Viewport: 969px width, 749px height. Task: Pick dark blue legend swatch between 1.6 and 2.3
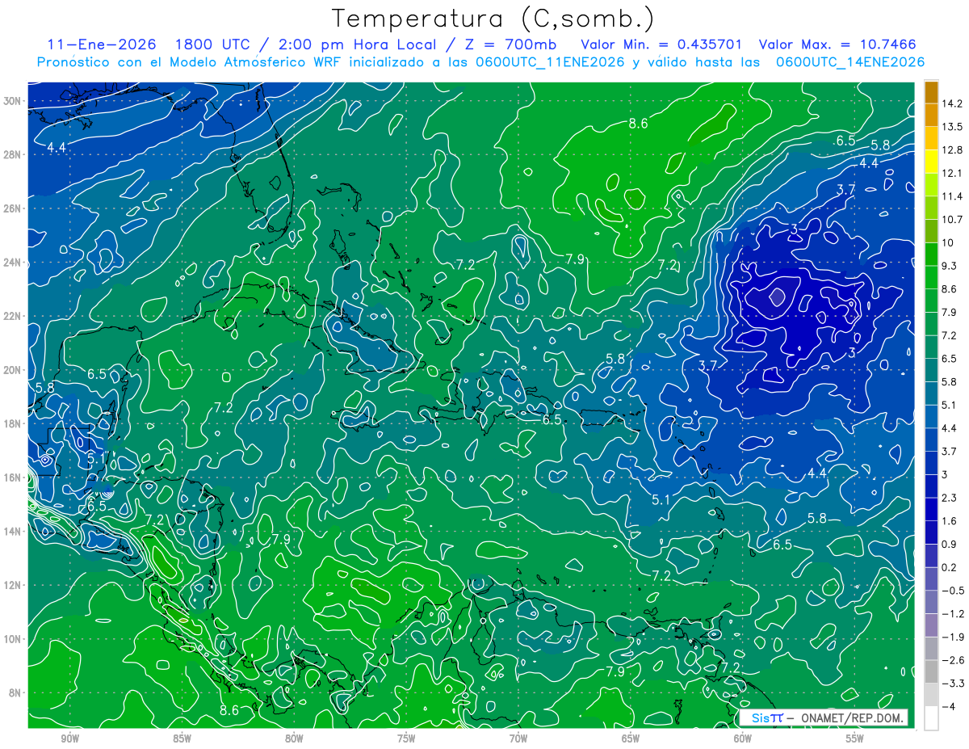tap(931, 508)
